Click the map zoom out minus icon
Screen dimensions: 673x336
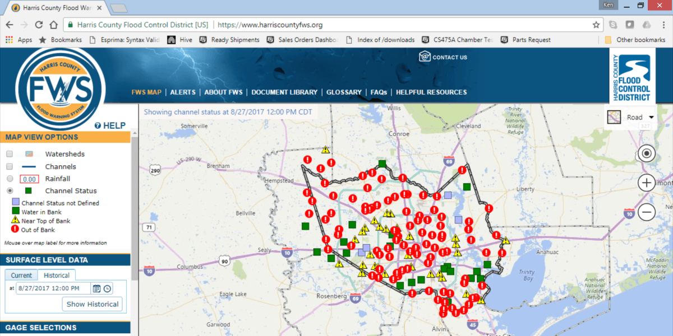coord(647,212)
